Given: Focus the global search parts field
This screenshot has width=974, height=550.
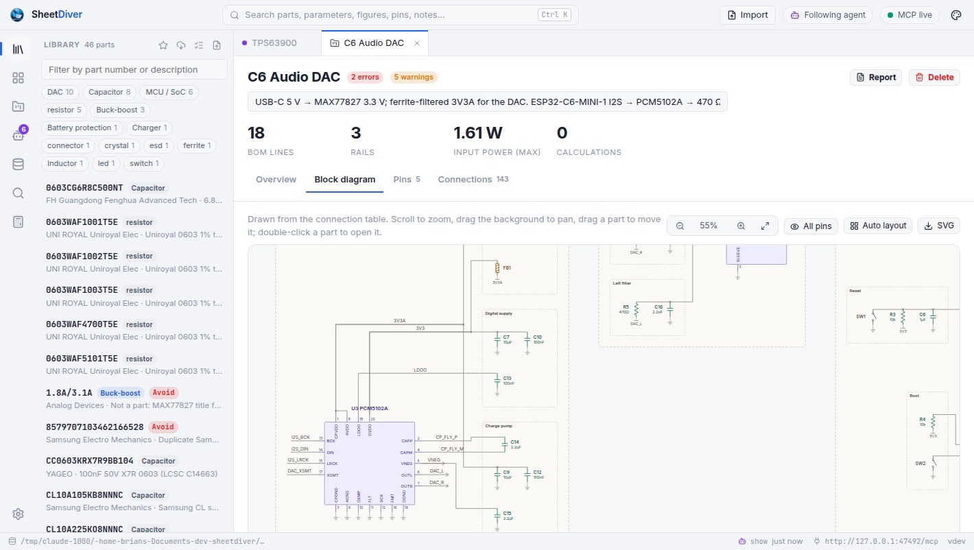Looking at the screenshot, I should click(400, 15).
